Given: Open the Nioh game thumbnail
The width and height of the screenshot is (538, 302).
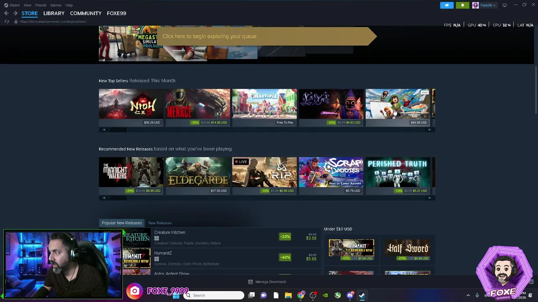Looking at the screenshot, I should pos(131,104).
